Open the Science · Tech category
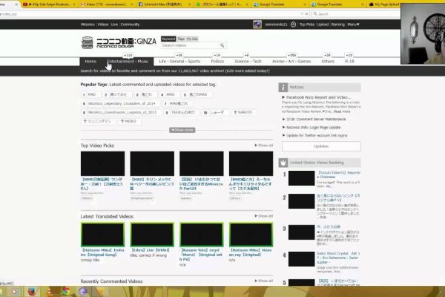This screenshot has width=445, height=297. pyautogui.click(x=248, y=62)
